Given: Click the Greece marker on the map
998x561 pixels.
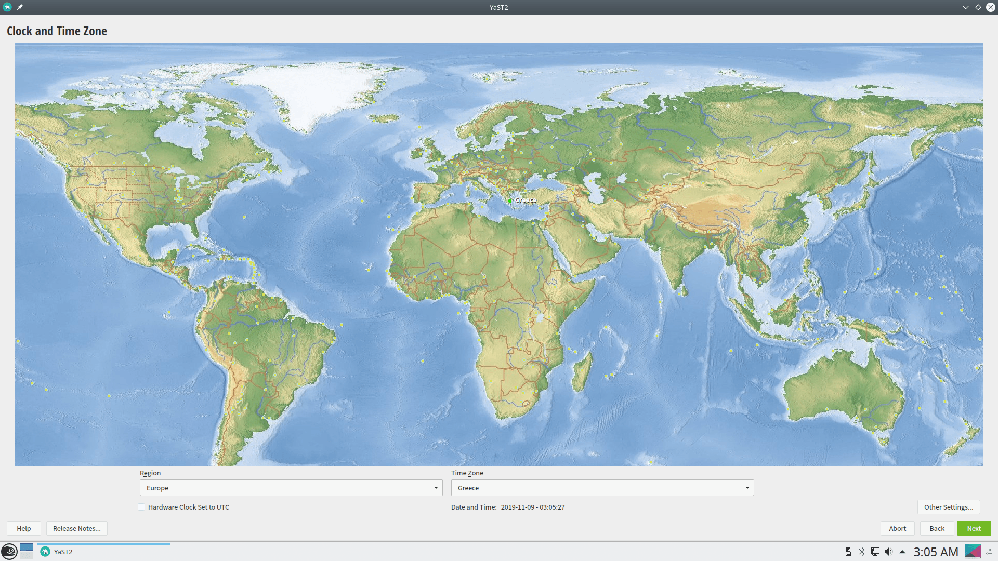Looking at the screenshot, I should pyautogui.click(x=510, y=201).
